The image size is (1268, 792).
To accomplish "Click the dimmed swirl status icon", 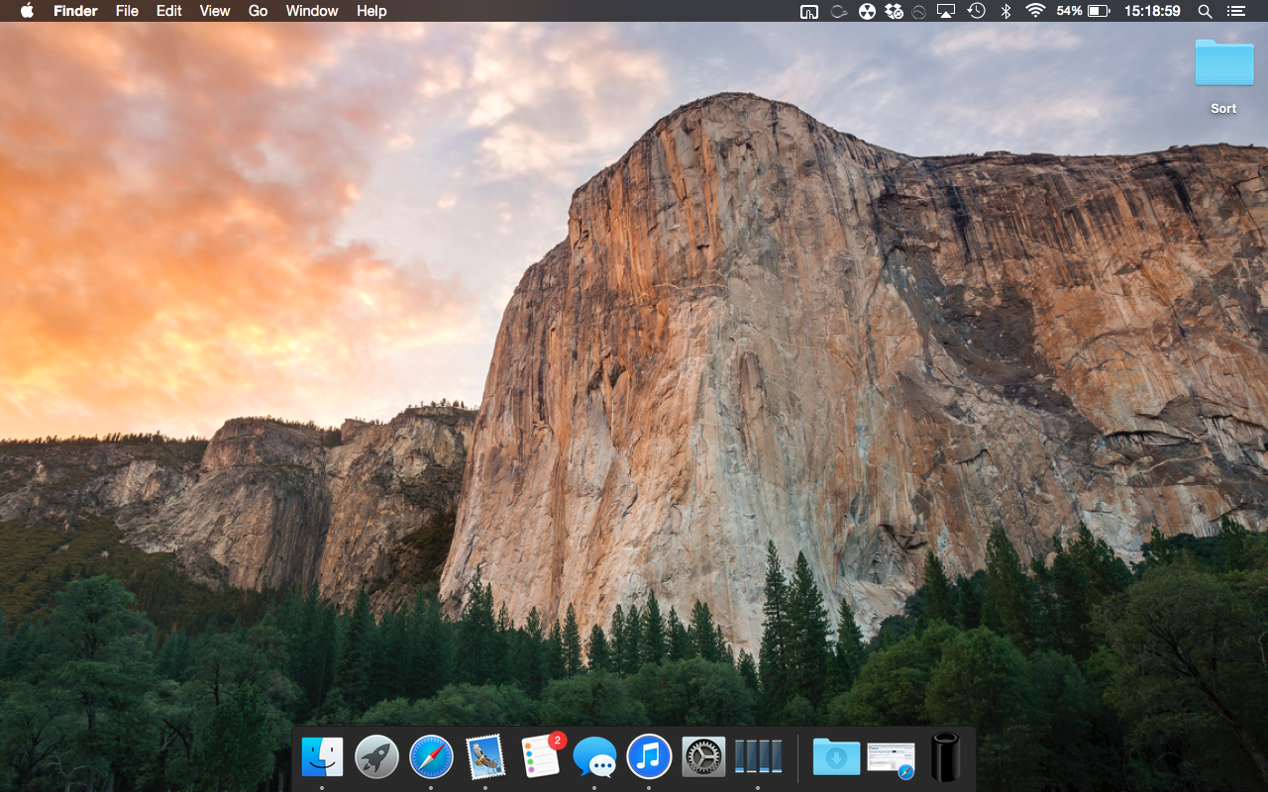I will (839, 11).
